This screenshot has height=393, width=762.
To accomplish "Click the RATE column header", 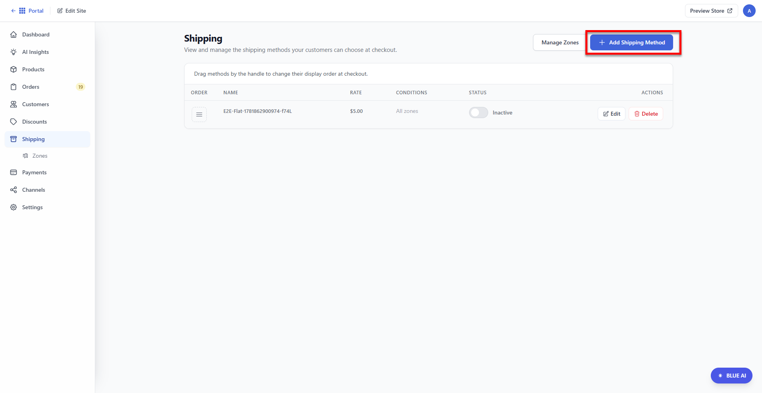I will click(x=356, y=93).
